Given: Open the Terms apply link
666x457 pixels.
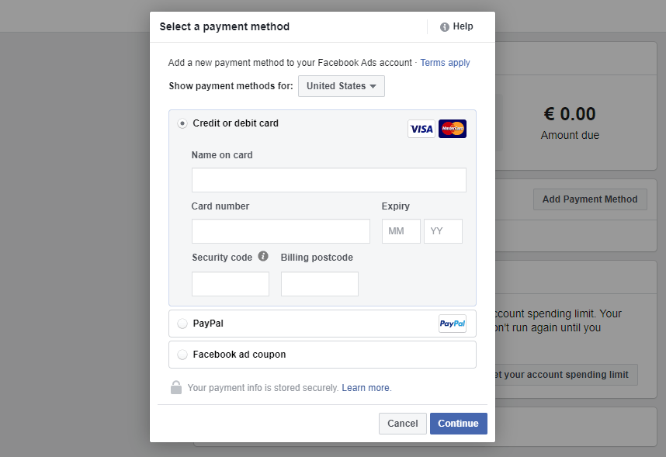Looking at the screenshot, I should [x=445, y=62].
